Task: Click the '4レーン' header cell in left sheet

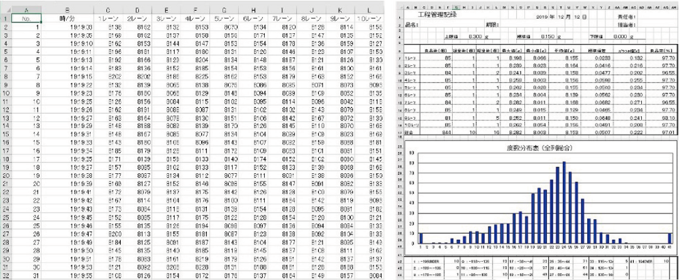Action: 196,18
